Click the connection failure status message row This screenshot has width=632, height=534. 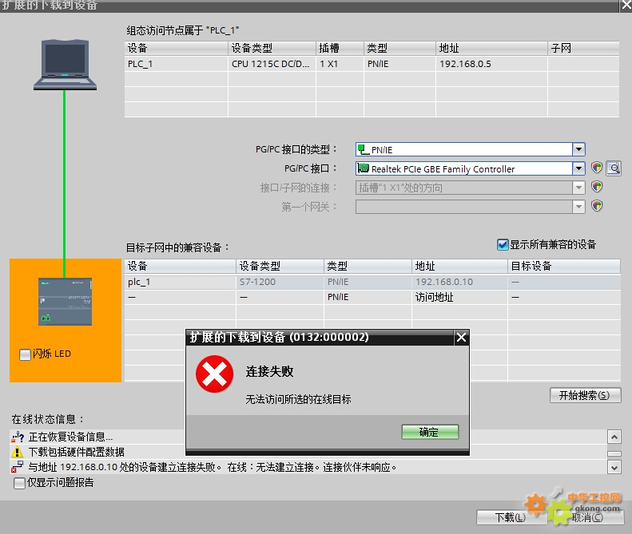(308, 467)
